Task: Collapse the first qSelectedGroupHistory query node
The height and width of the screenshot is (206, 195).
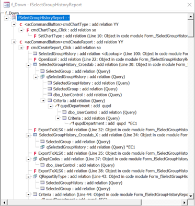Action: [x=36, y=77]
